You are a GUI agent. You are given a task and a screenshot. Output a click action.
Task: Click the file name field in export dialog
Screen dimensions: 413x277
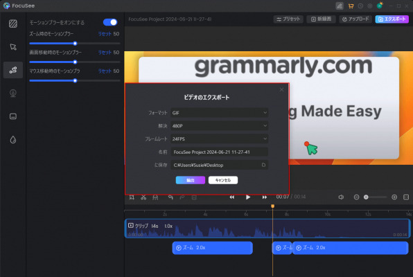[x=220, y=152]
